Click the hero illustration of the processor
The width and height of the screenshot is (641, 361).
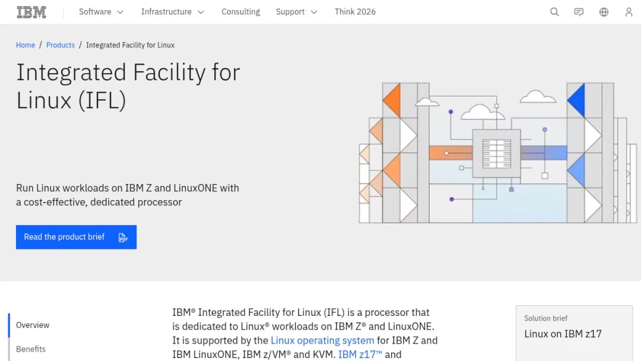(x=497, y=153)
